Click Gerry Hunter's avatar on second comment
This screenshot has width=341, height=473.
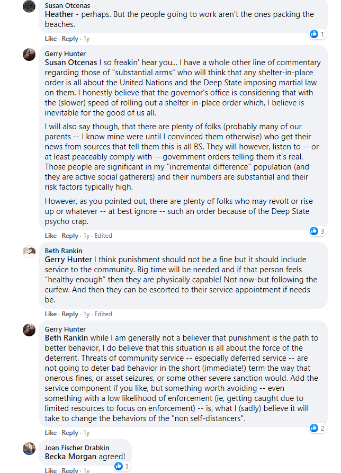coord(29,330)
